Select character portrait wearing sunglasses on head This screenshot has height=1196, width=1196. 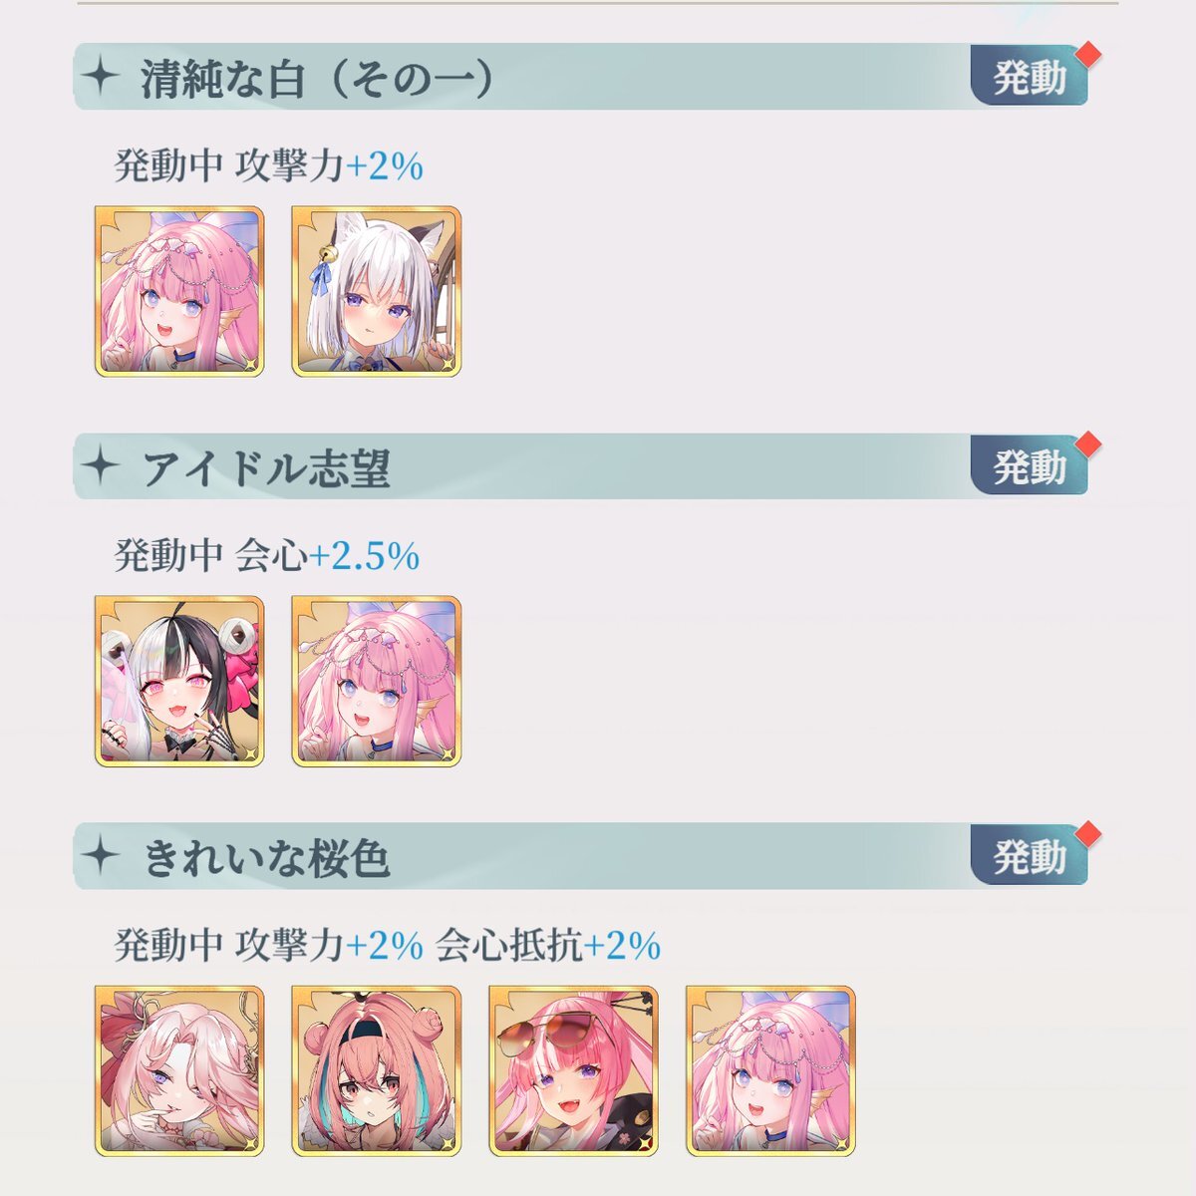[x=574, y=1071]
